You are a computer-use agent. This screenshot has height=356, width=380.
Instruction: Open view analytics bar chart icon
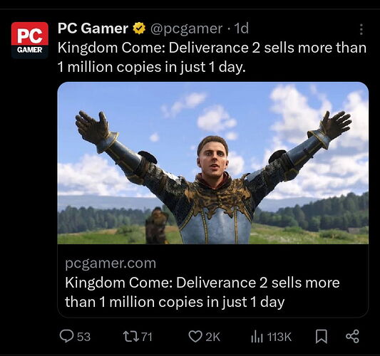[257, 337]
